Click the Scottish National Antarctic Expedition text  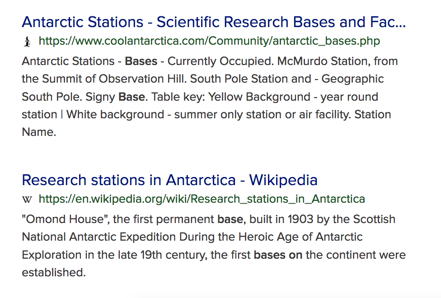pyautogui.click(x=209, y=228)
